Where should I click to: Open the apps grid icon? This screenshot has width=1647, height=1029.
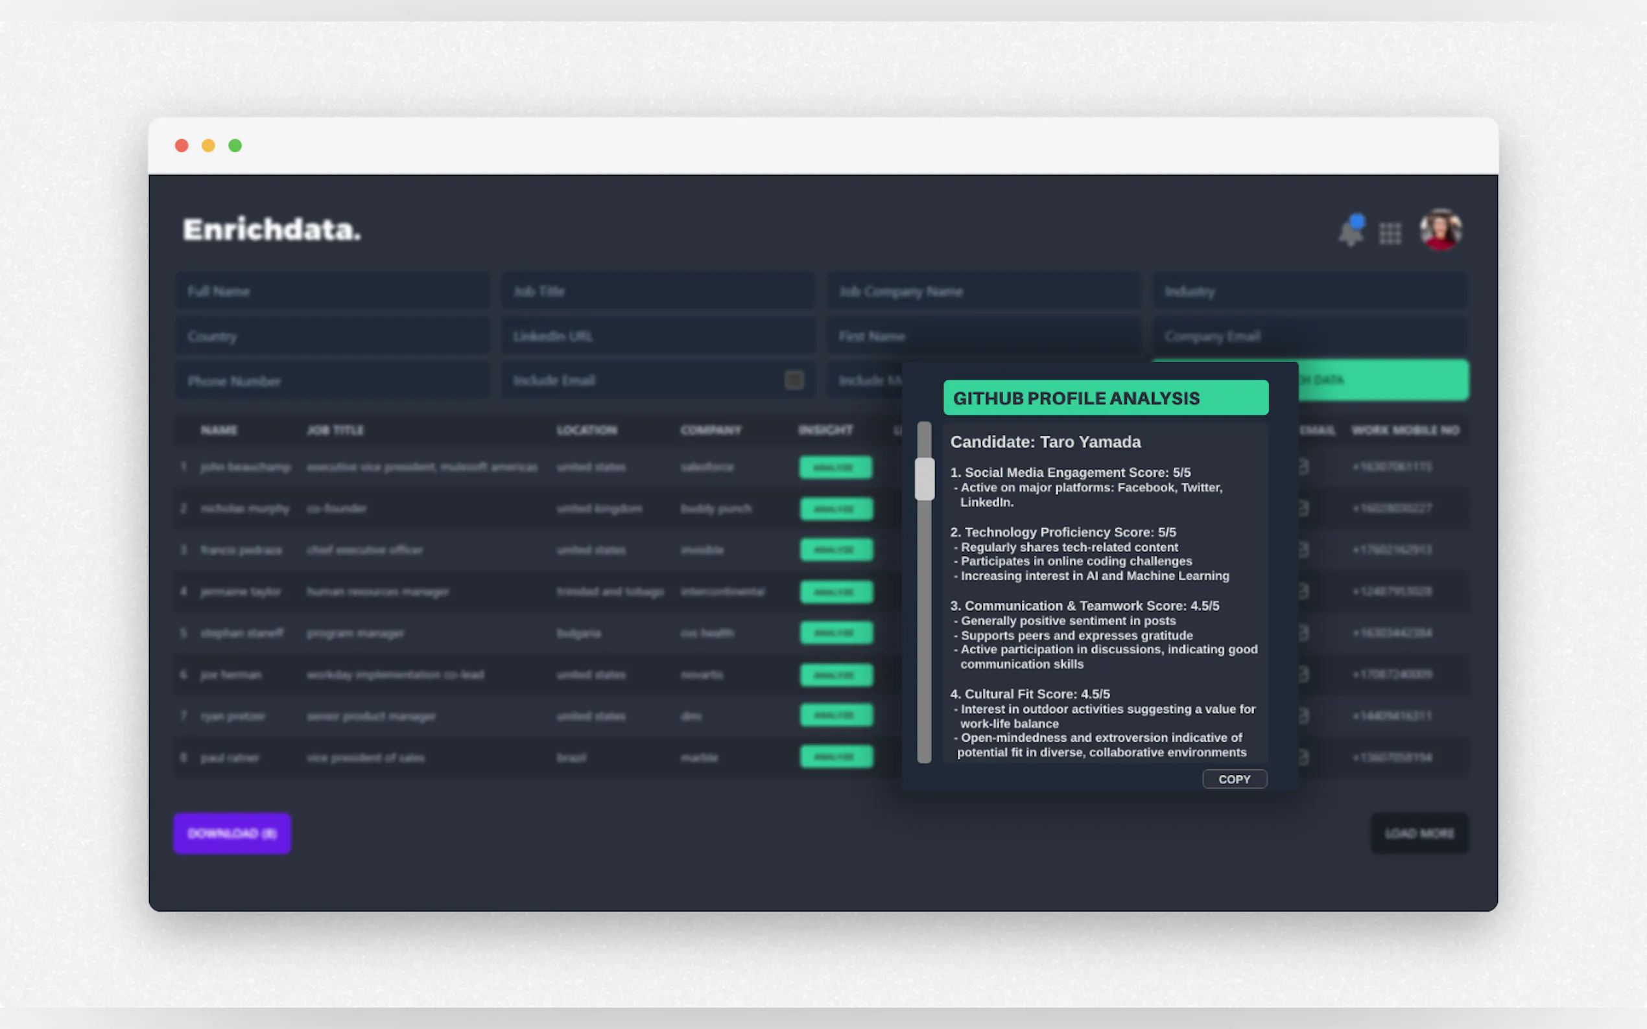pyautogui.click(x=1390, y=233)
